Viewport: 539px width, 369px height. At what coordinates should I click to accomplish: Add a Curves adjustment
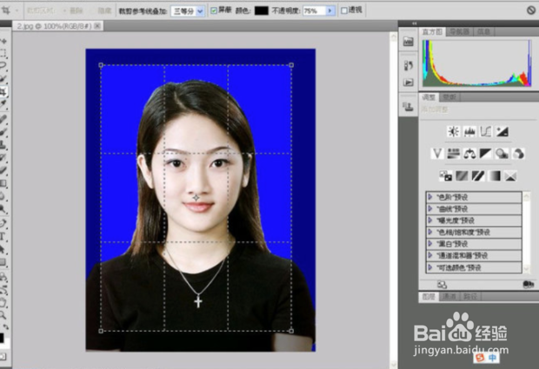click(486, 131)
